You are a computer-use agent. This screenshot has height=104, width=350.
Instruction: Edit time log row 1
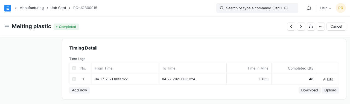click(x=328, y=79)
